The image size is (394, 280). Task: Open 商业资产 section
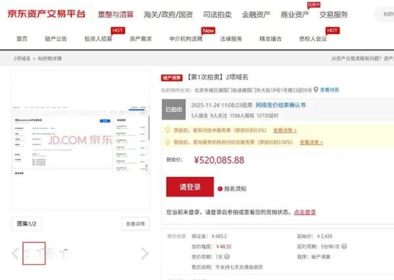coord(294,14)
